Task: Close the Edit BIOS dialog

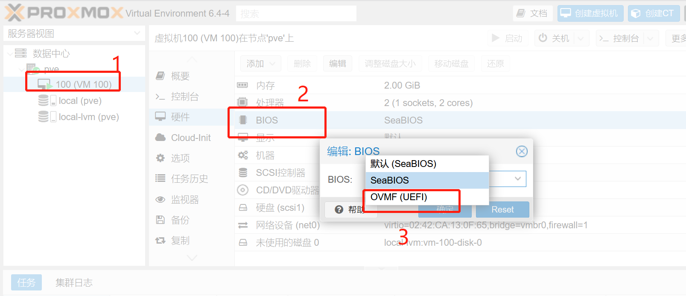Action: point(522,151)
